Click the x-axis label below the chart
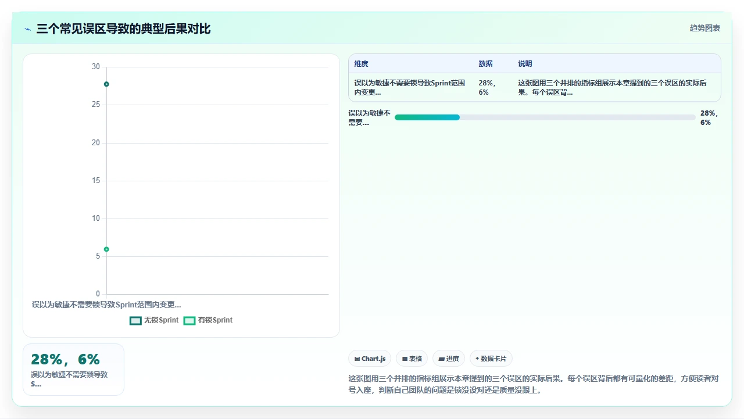 [x=106, y=305]
